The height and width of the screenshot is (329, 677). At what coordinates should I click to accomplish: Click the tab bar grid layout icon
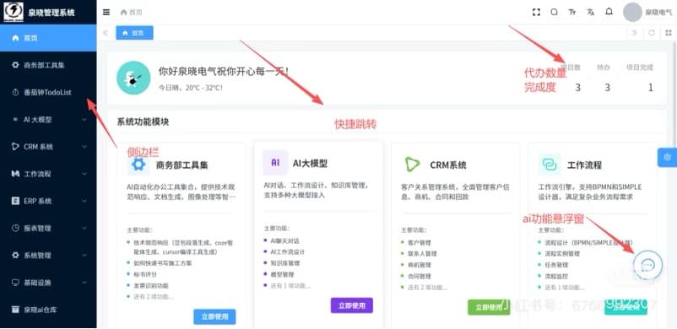coord(669,33)
